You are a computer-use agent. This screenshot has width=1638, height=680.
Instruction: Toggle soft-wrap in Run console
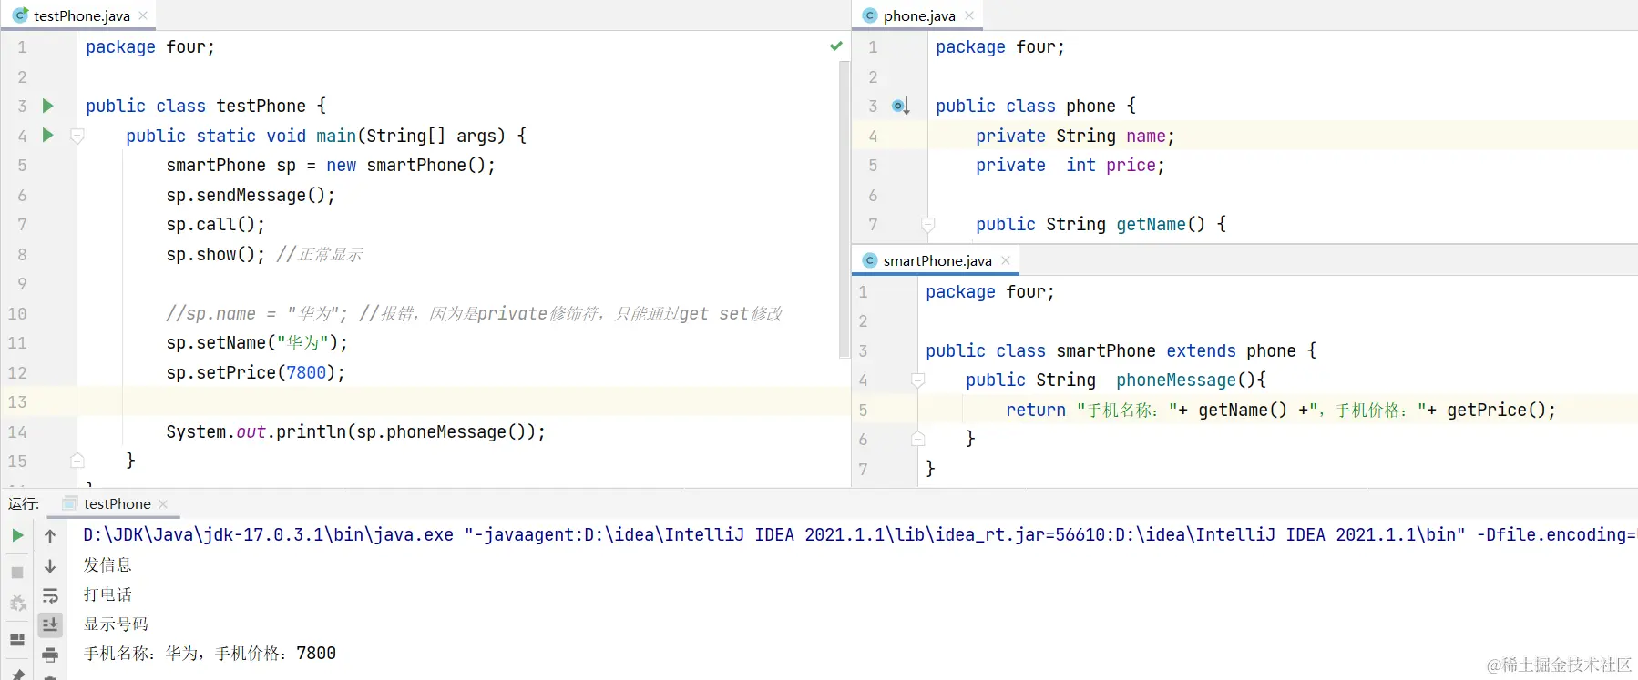(50, 595)
